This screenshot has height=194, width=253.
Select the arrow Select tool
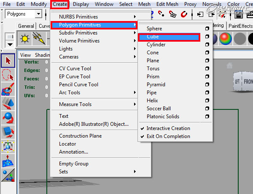tap(8, 61)
